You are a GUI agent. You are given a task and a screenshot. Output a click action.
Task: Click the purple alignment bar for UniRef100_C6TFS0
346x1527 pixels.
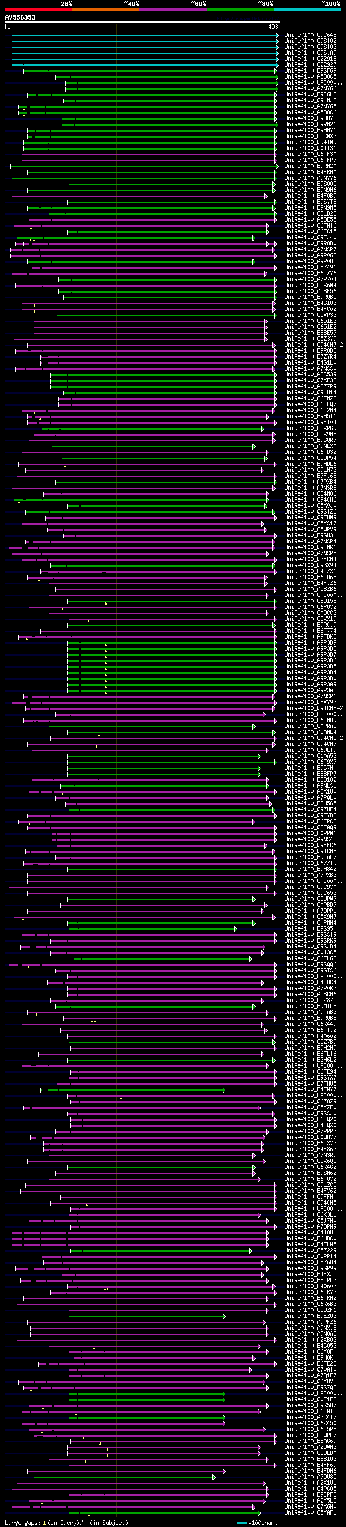click(150, 154)
